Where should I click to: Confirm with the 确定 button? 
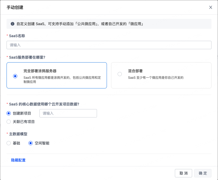203,173
